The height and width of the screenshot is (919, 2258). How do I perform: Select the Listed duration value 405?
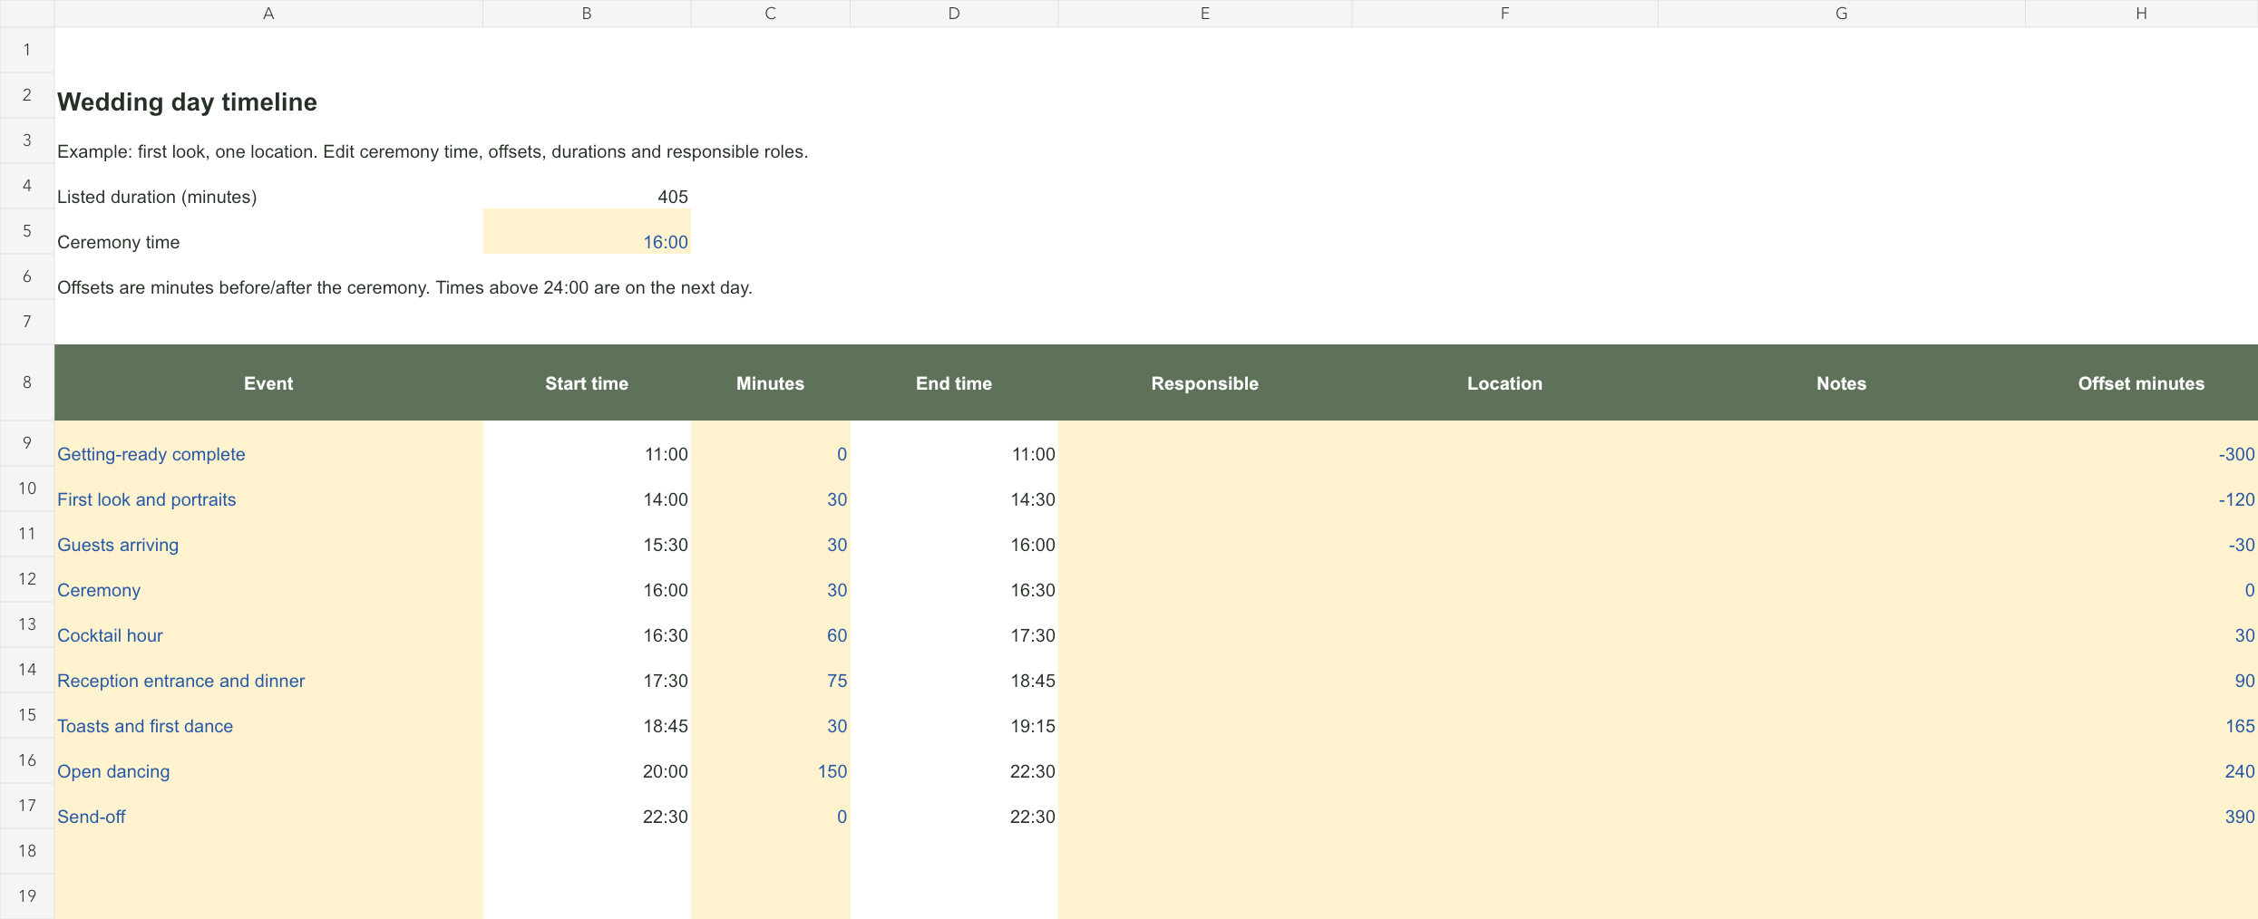[x=587, y=186]
